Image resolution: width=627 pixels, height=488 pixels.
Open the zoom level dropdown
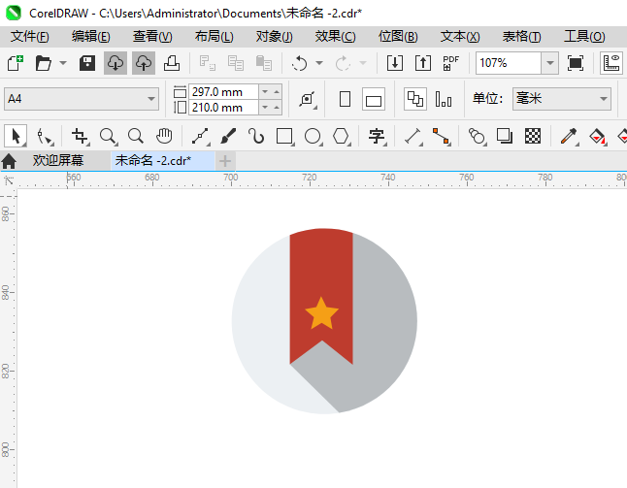coord(549,63)
